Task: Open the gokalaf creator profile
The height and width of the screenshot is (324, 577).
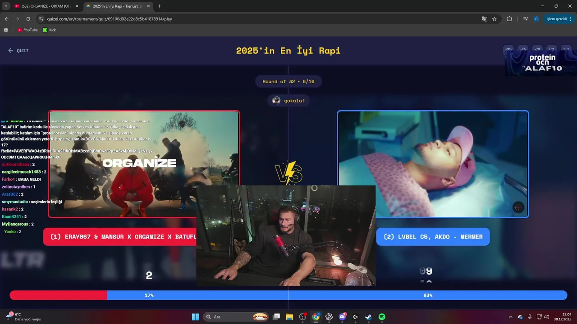Action: 288,100
